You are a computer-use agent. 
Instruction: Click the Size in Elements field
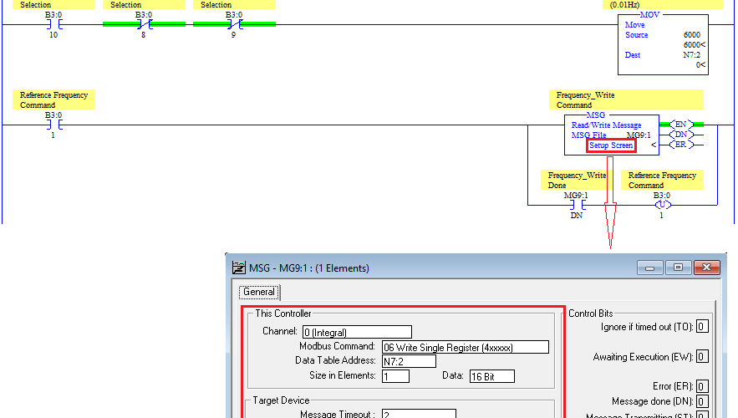395,376
